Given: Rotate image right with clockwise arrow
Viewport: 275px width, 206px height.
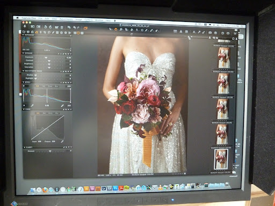Looking at the screenshot, I should (50, 27).
